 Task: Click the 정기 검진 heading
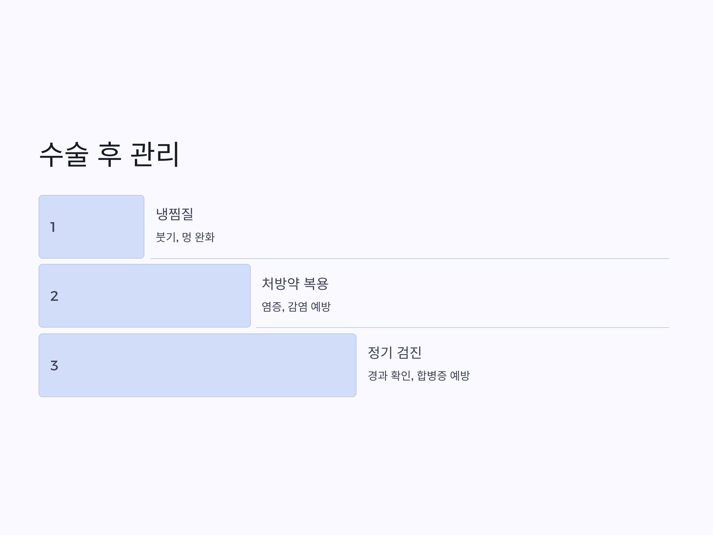395,353
